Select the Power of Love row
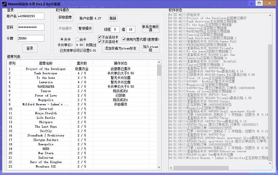Viewport: 278px width, 175px height. pos(82,96)
